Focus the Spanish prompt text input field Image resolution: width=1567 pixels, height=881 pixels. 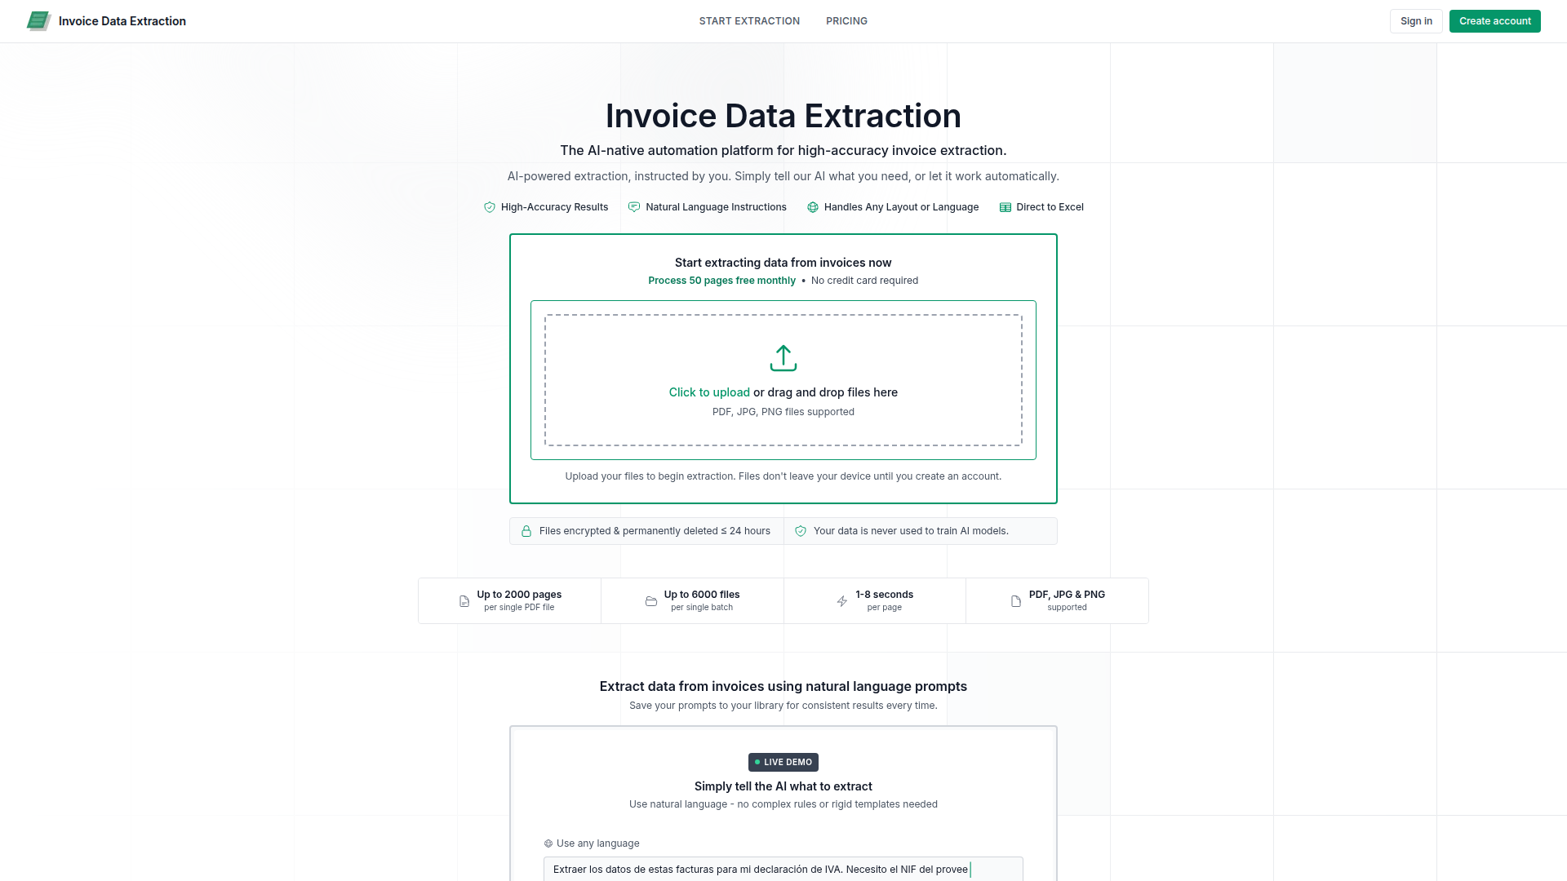click(783, 869)
